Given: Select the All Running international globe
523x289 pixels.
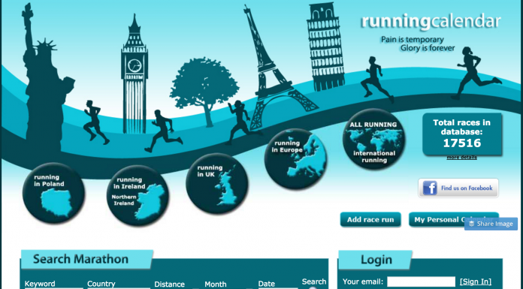Looking at the screenshot, I should (374, 140).
